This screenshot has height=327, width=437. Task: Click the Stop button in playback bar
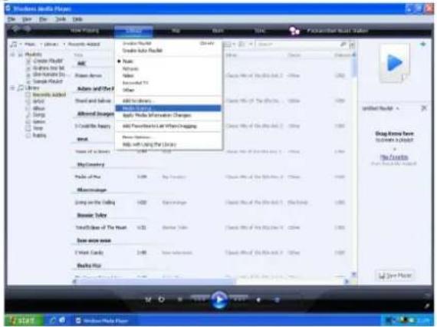coord(180,299)
